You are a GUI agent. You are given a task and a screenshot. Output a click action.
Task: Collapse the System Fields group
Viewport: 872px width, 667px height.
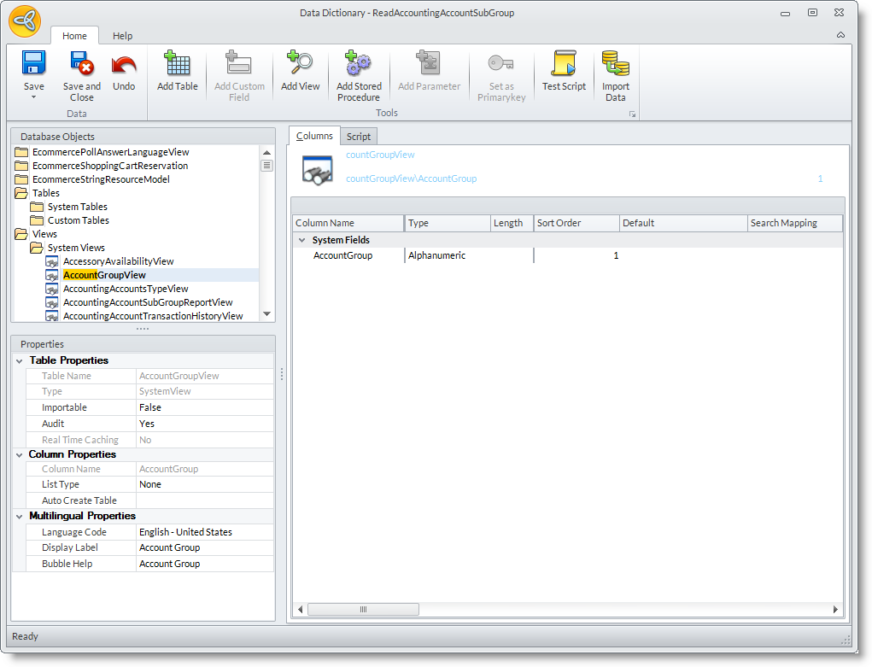click(301, 241)
